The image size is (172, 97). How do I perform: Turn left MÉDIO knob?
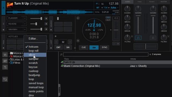[x=127, y=18]
